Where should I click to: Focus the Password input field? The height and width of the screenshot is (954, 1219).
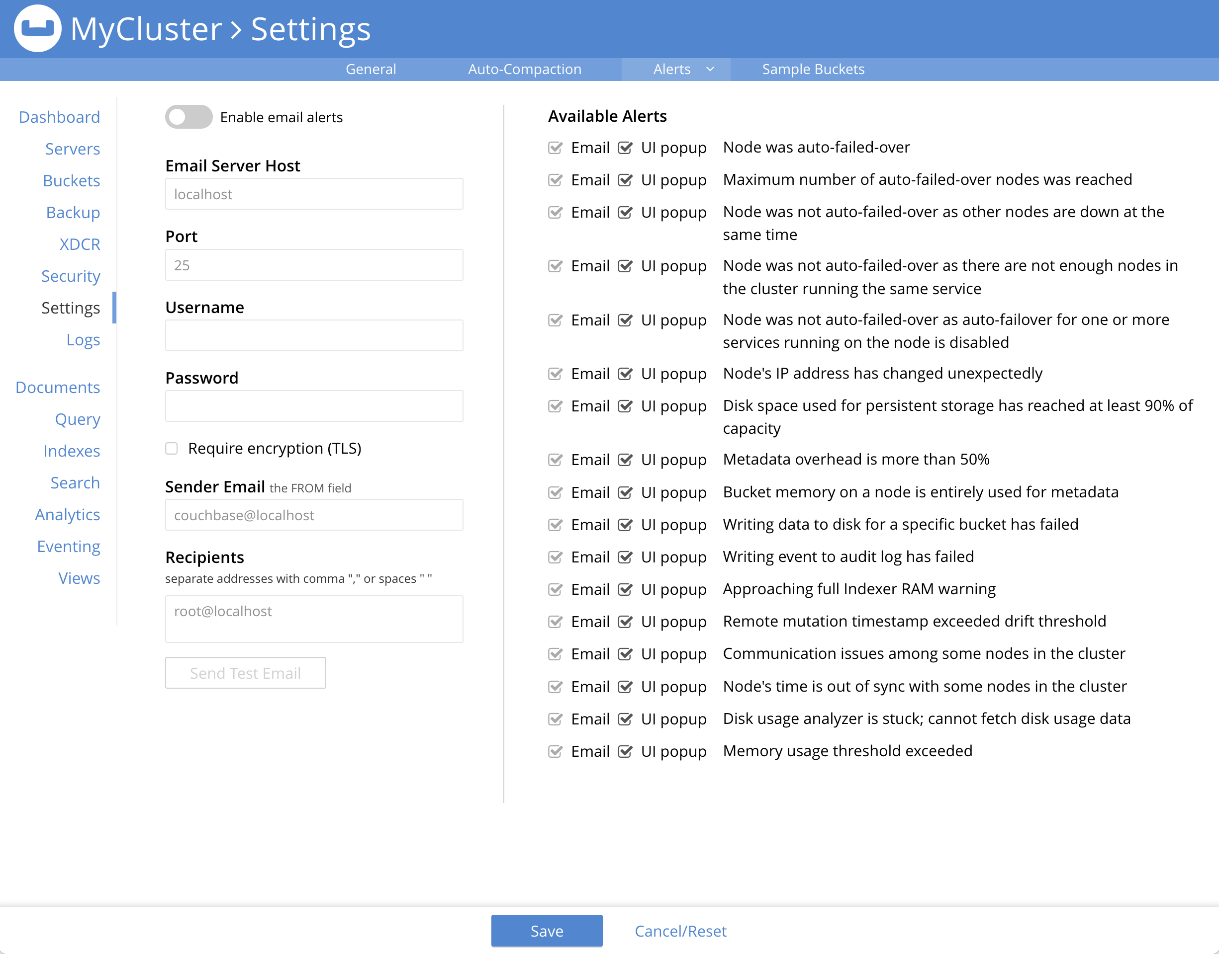point(314,406)
